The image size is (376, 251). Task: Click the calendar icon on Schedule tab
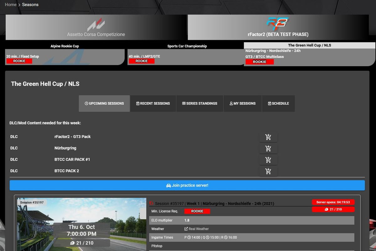[x=269, y=103]
